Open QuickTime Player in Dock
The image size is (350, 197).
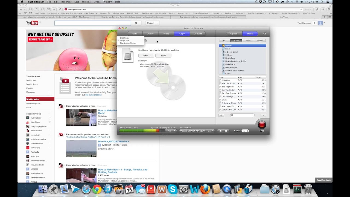coord(227,189)
